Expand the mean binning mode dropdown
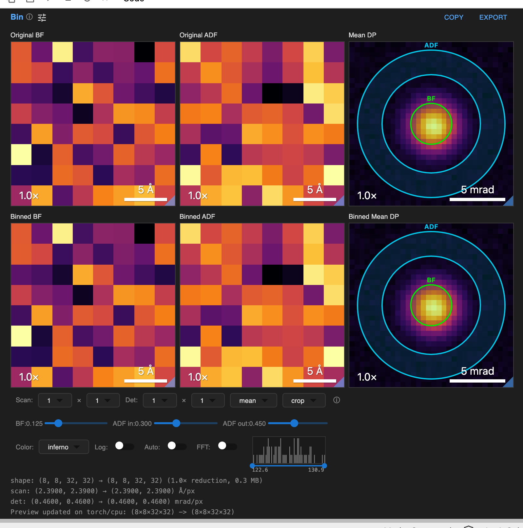The image size is (523, 528). tap(253, 400)
